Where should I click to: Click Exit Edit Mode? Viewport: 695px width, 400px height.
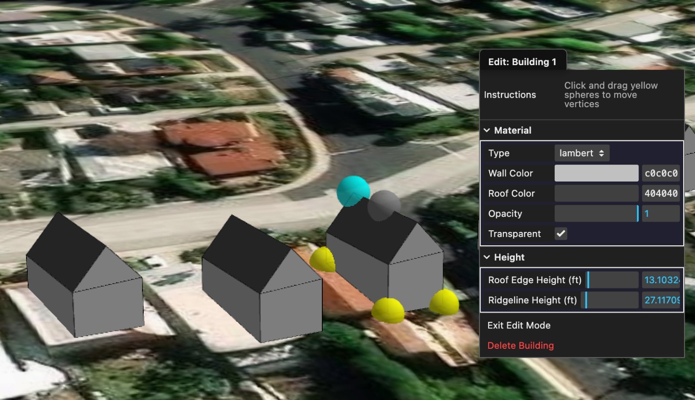(519, 325)
